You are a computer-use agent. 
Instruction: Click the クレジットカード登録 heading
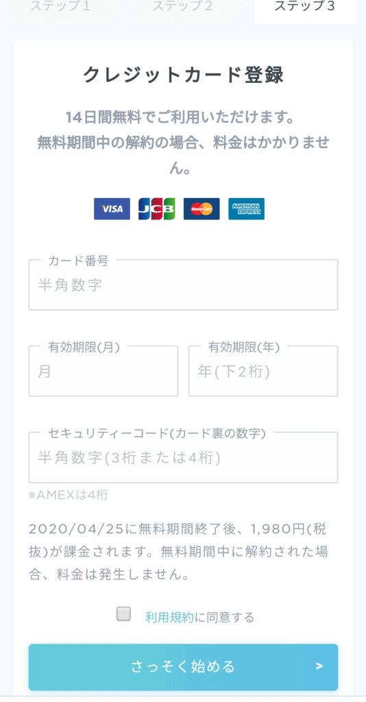point(184,75)
